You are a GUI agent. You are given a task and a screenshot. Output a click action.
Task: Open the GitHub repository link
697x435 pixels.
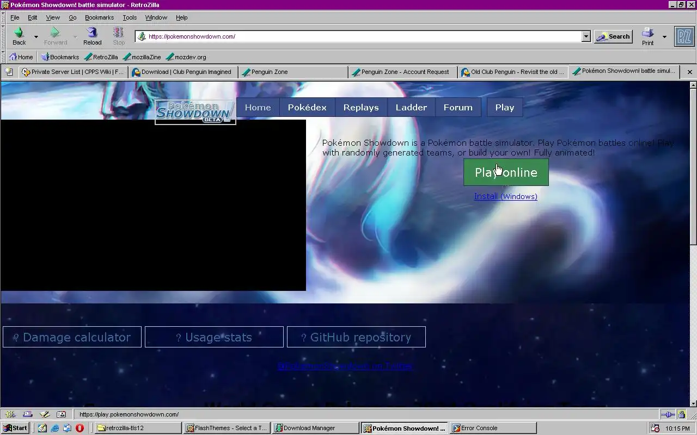tap(356, 337)
